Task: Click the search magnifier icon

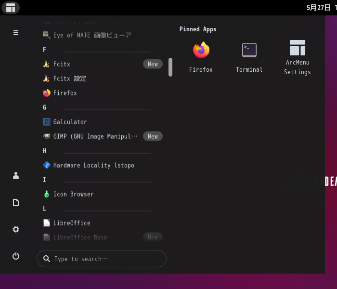Action: click(46, 259)
